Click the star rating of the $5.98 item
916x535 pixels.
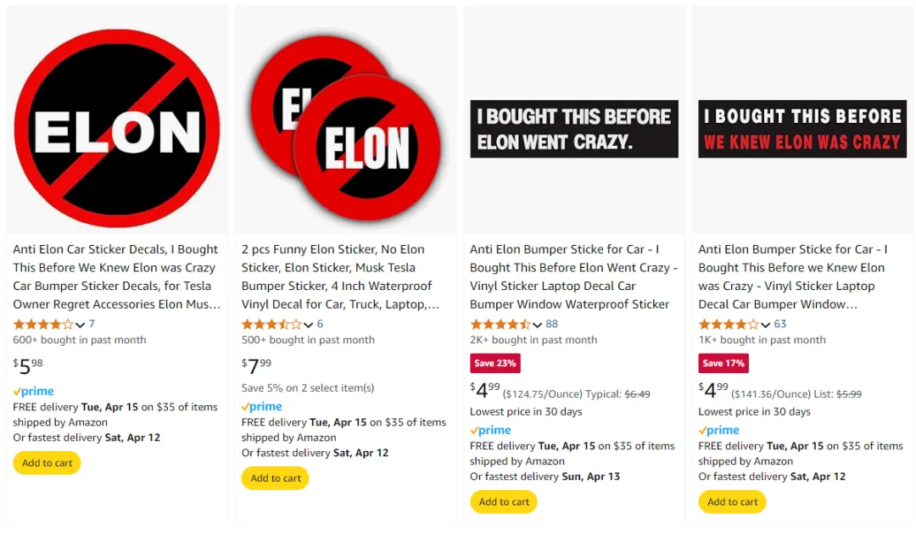click(x=44, y=324)
